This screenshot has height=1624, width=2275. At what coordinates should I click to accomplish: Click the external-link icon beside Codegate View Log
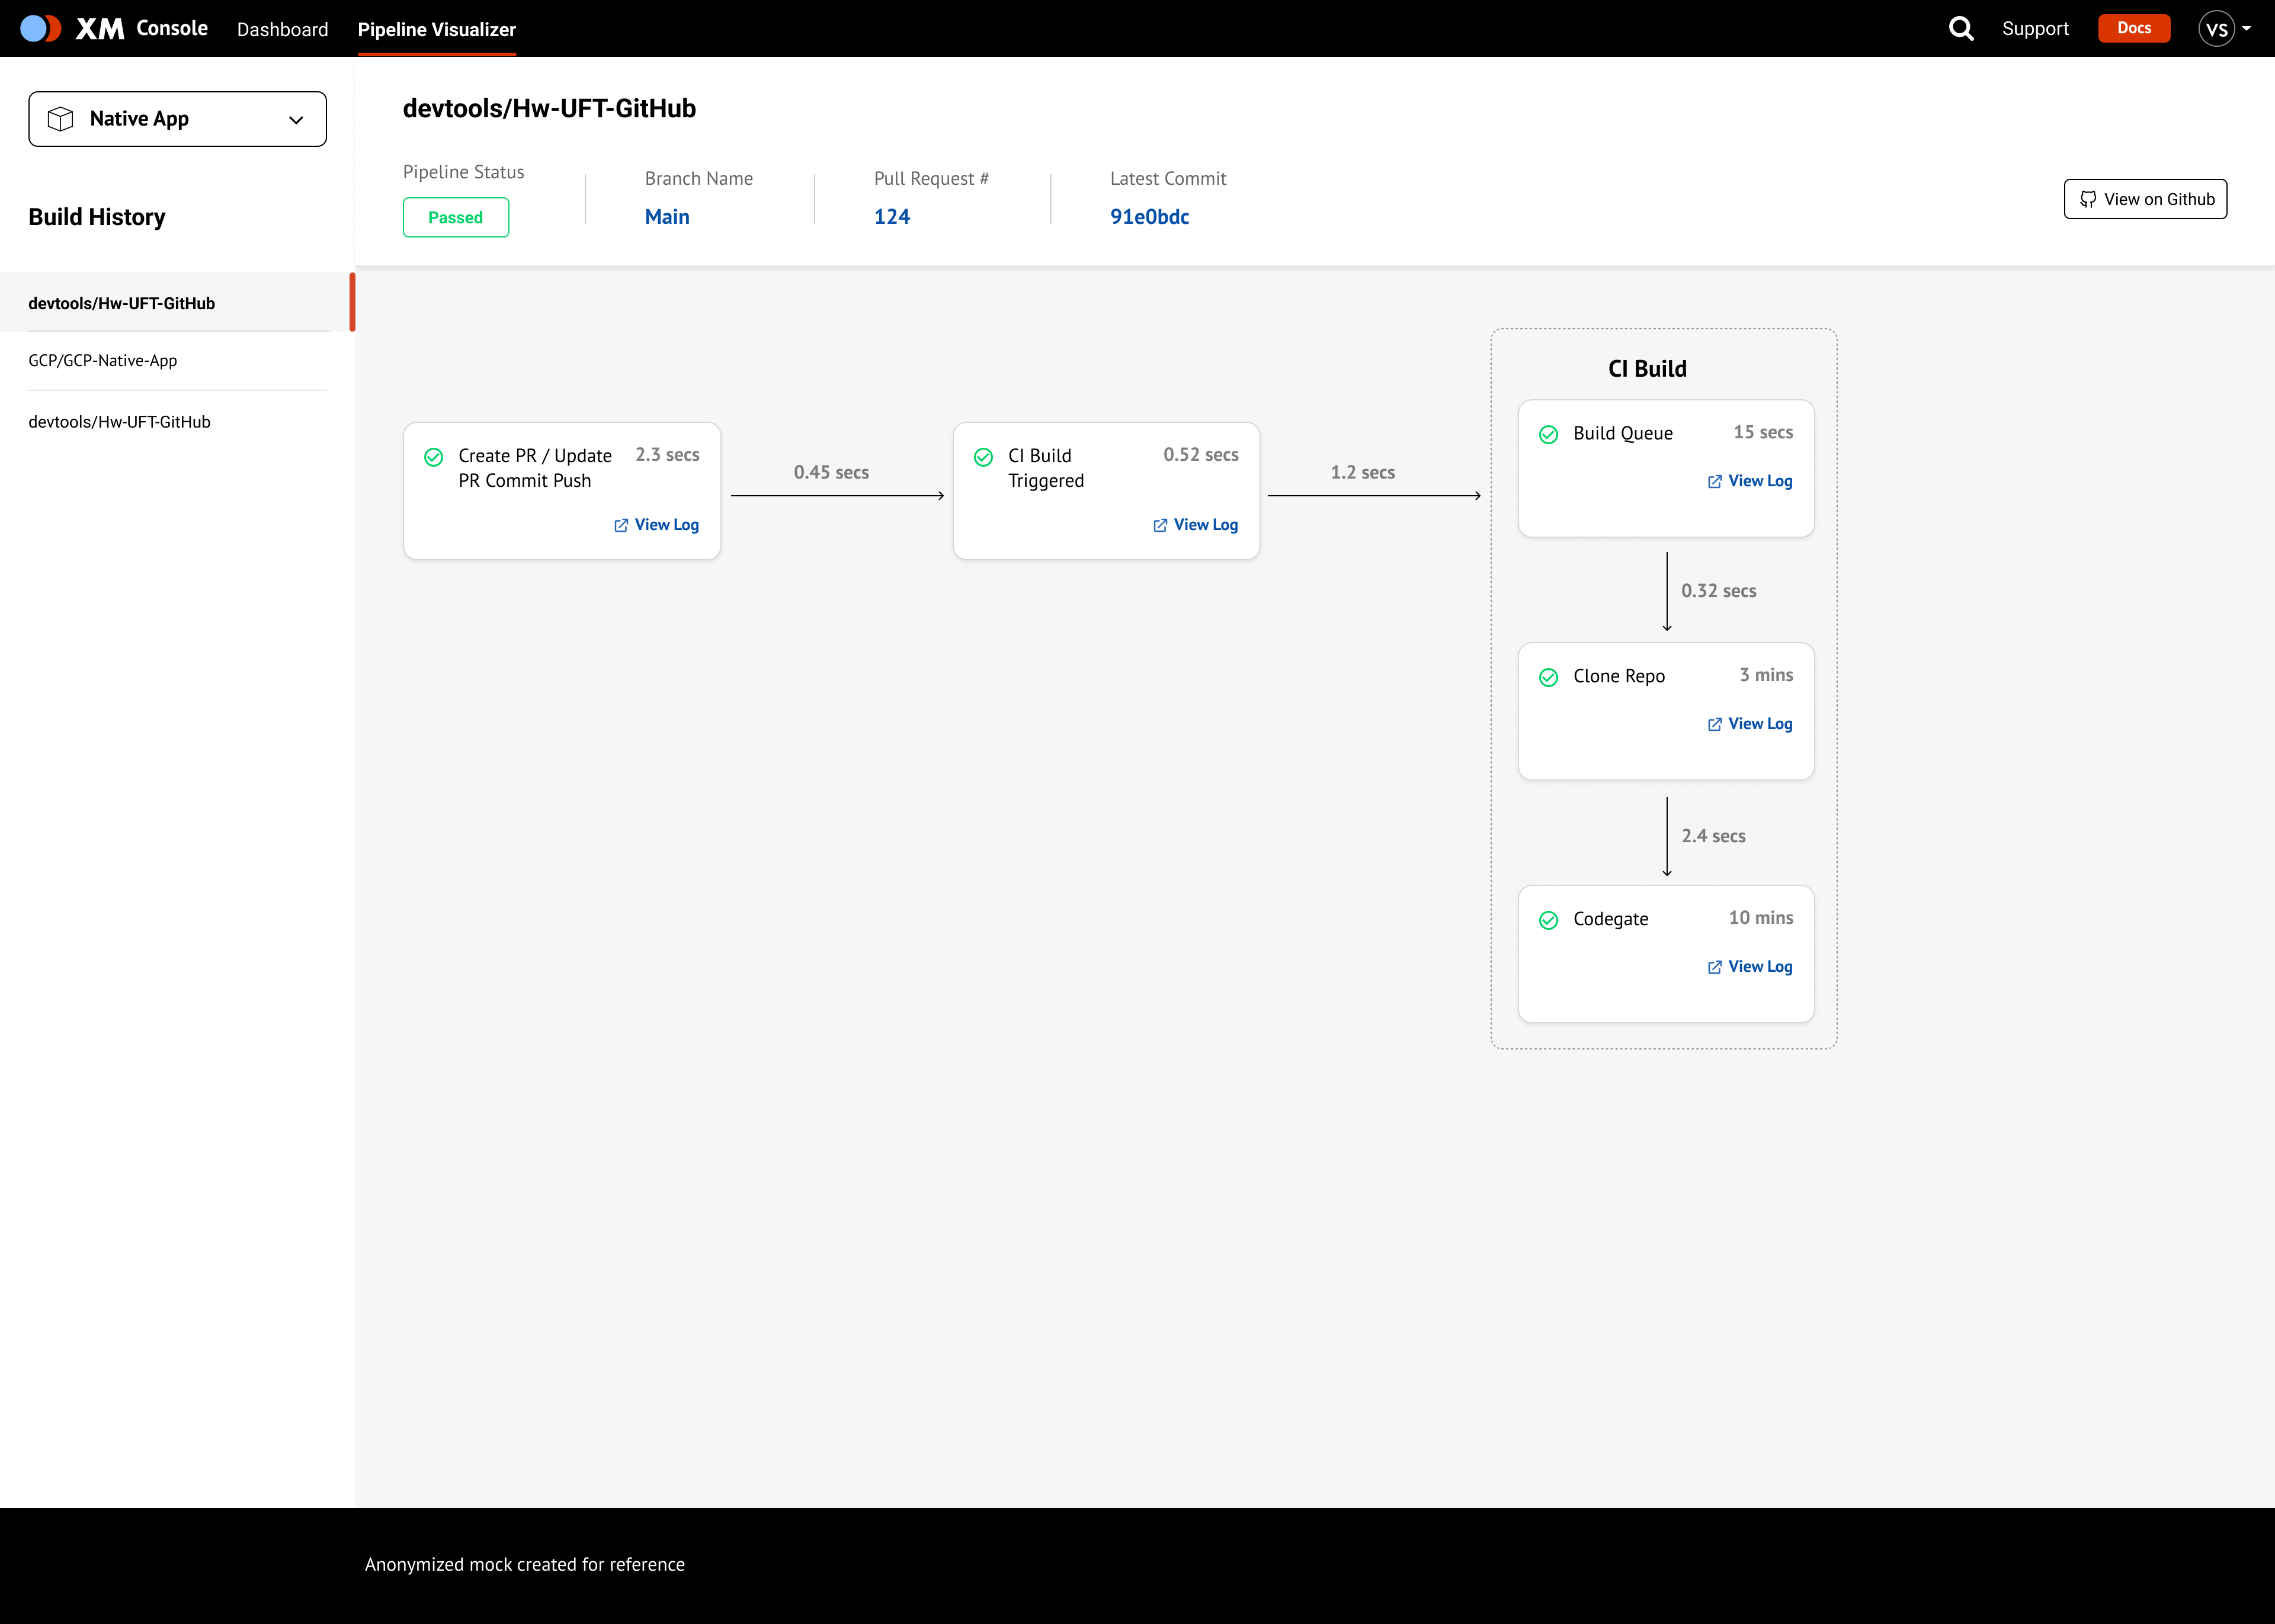[1714, 967]
